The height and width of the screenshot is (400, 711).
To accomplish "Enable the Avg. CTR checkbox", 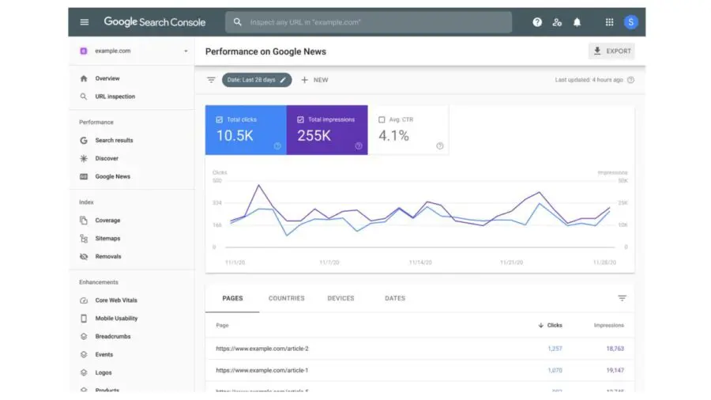I will pos(382,119).
